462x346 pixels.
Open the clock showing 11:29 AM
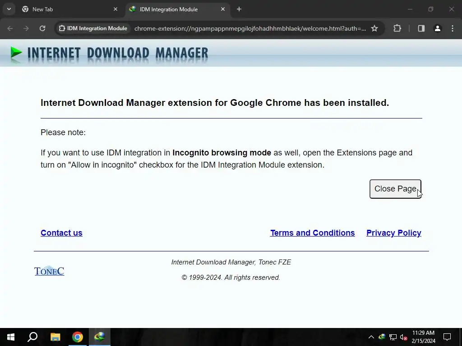click(x=423, y=337)
